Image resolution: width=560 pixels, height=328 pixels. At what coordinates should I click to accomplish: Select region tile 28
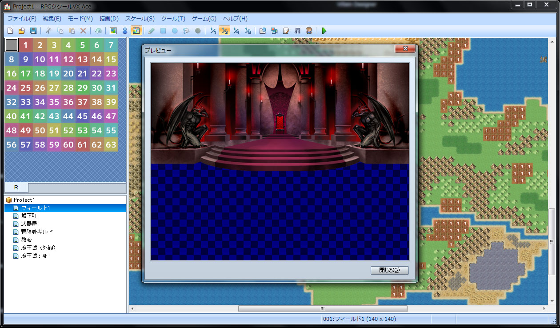(68, 88)
